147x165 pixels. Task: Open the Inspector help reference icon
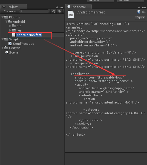coord(139,12)
